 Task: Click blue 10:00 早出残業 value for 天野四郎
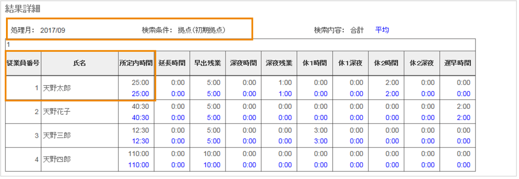tap(212, 165)
